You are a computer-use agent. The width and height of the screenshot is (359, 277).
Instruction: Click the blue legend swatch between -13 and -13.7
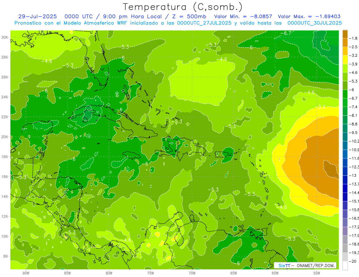coord(345,180)
